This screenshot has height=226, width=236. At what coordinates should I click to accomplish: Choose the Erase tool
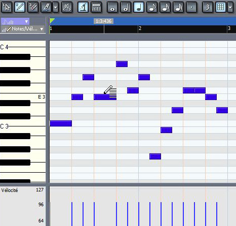coord(33,7)
